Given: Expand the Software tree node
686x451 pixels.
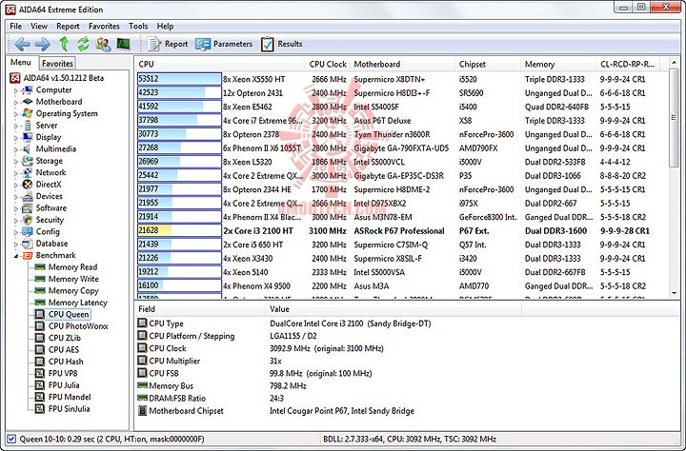Looking at the screenshot, I should tap(16, 208).
